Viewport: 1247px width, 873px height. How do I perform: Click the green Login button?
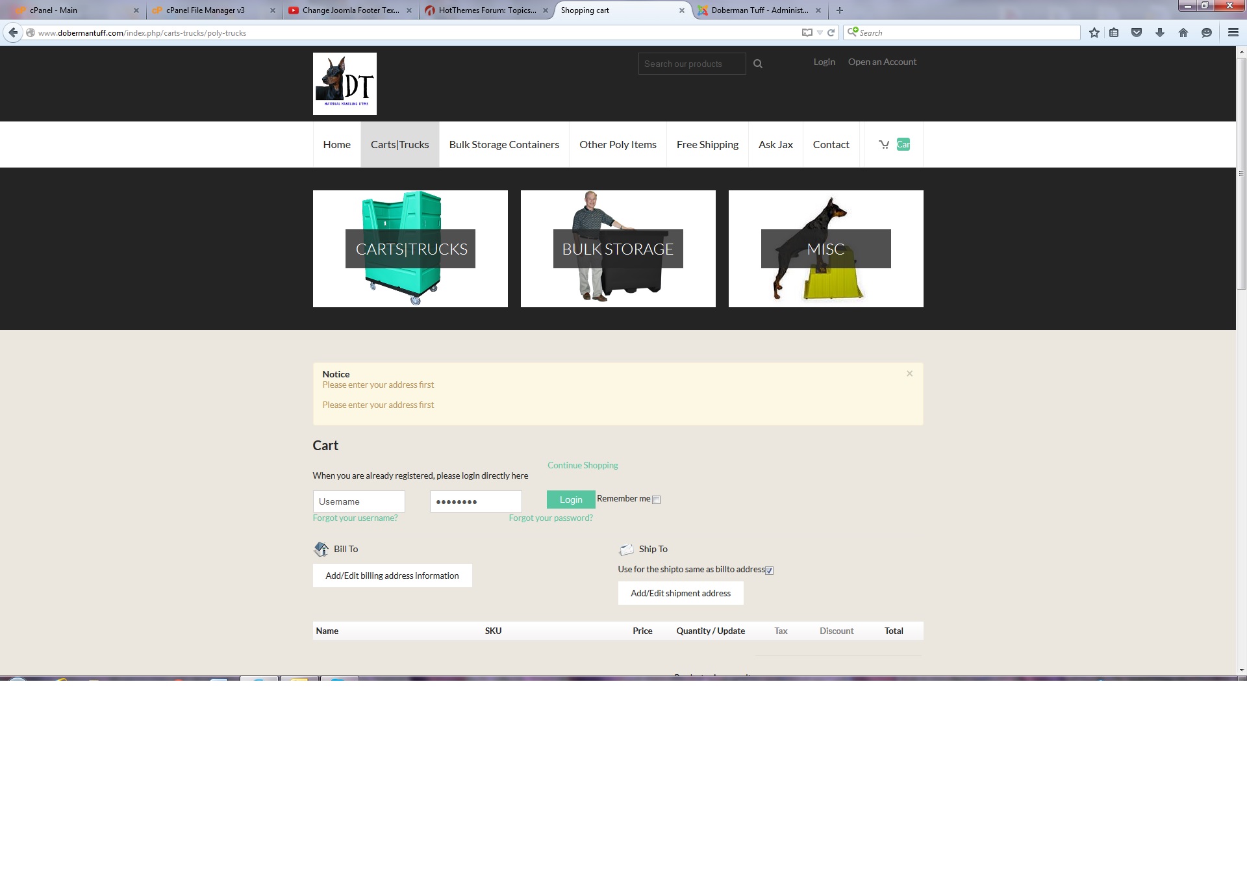coord(571,500)
